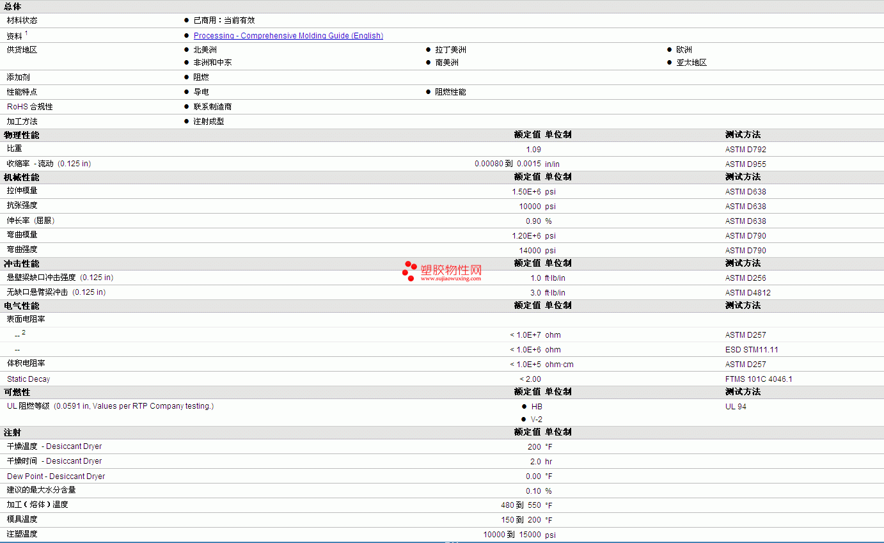Click the 150 到 200 mold temperature value
The width and height of the screenshot is (884, 543).
point(521,520)
